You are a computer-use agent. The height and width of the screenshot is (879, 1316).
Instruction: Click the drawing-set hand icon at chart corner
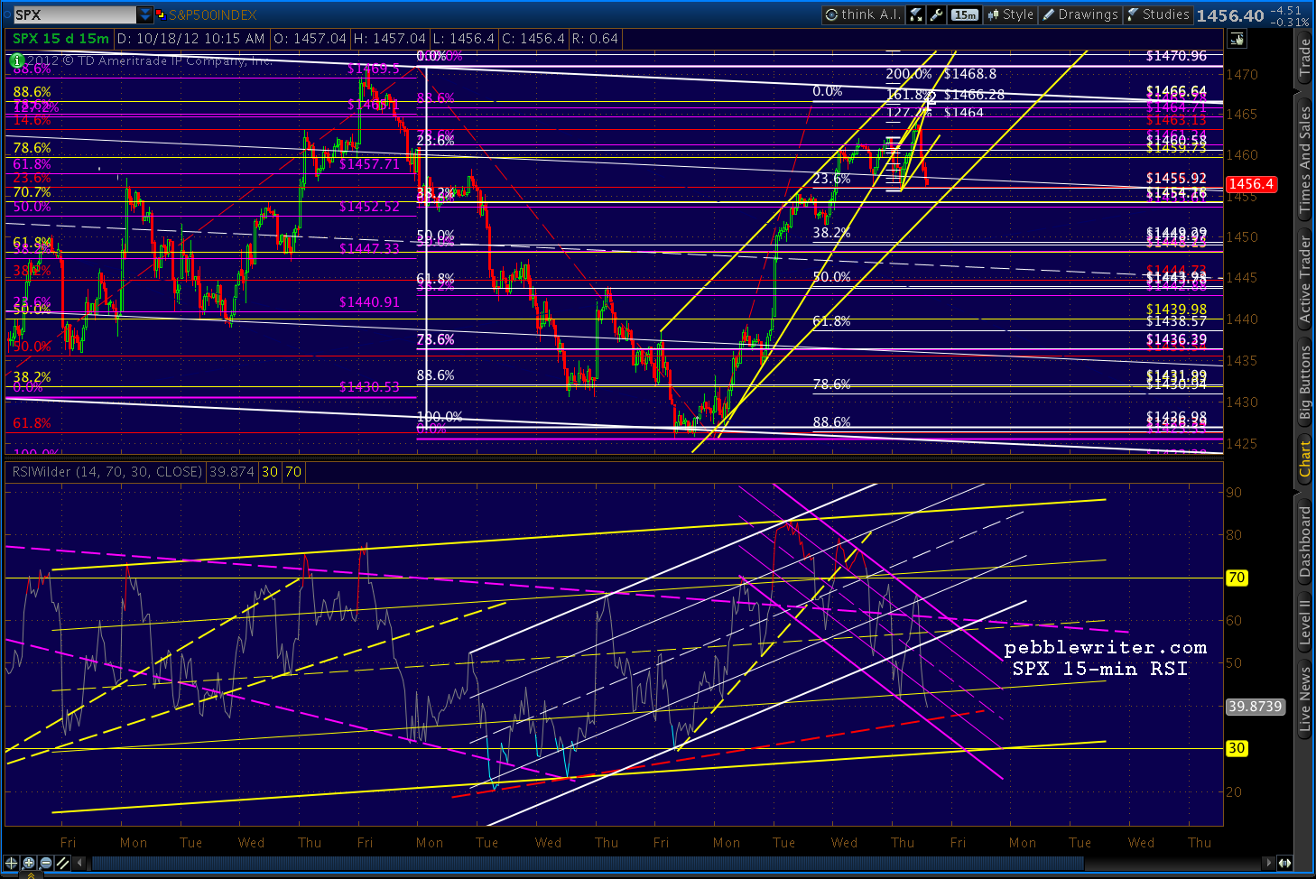(x=1237, y=39)
